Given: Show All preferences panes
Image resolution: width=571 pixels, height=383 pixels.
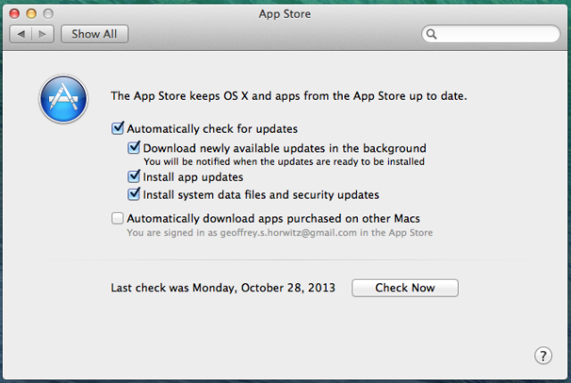Looking at the screenshot, I should (x=95, y=34).
